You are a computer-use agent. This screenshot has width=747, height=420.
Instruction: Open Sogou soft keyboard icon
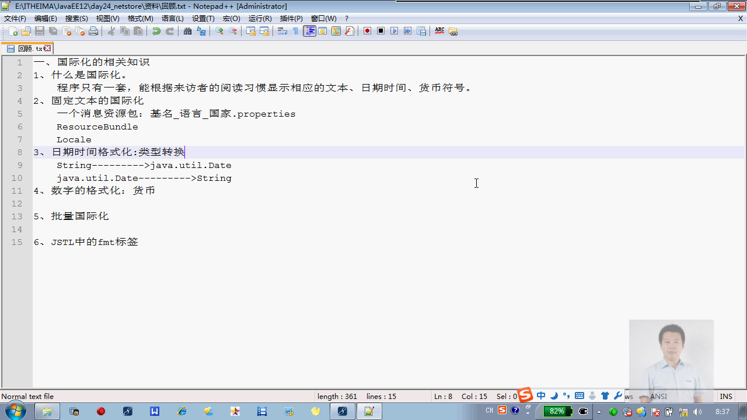579,395
